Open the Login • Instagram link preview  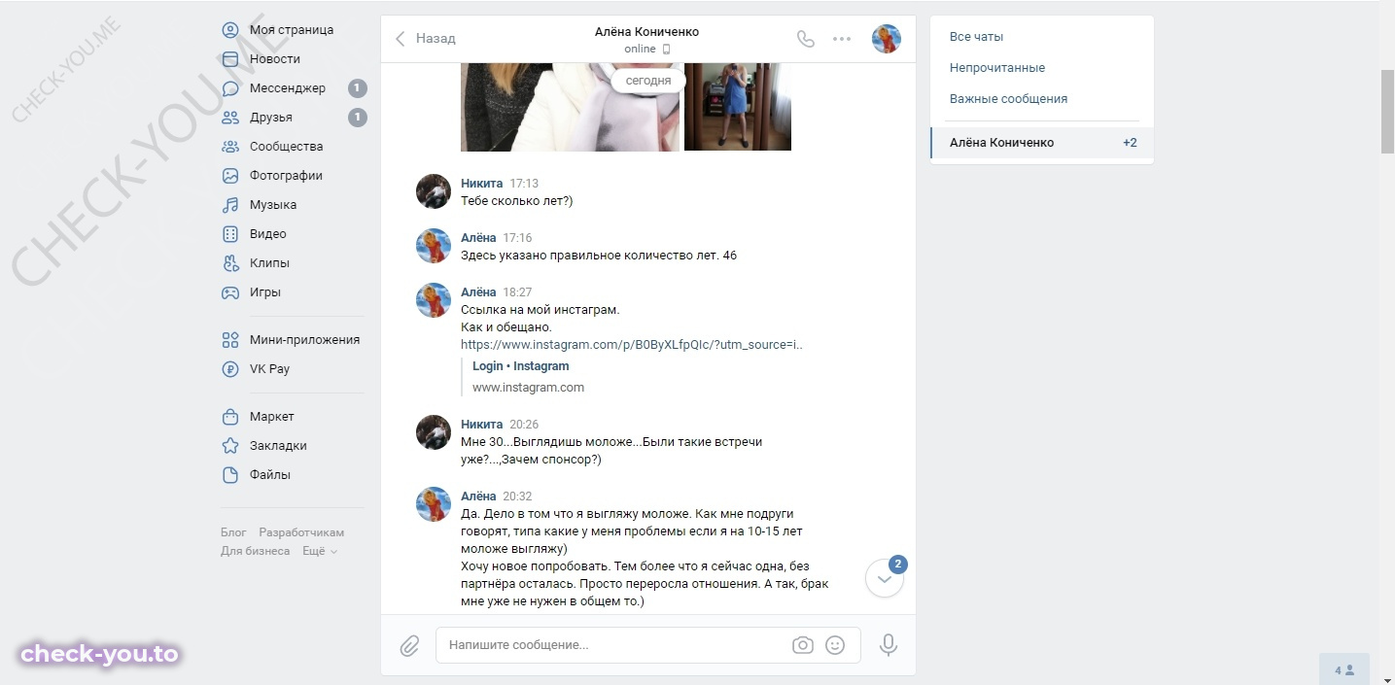pos(521,366)
